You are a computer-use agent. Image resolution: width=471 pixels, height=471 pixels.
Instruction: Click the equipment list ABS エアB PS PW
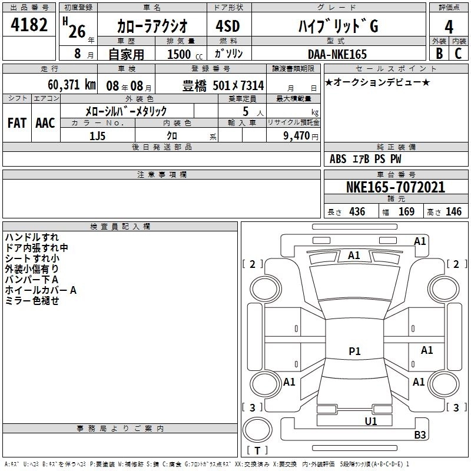(x=365, y=159)
